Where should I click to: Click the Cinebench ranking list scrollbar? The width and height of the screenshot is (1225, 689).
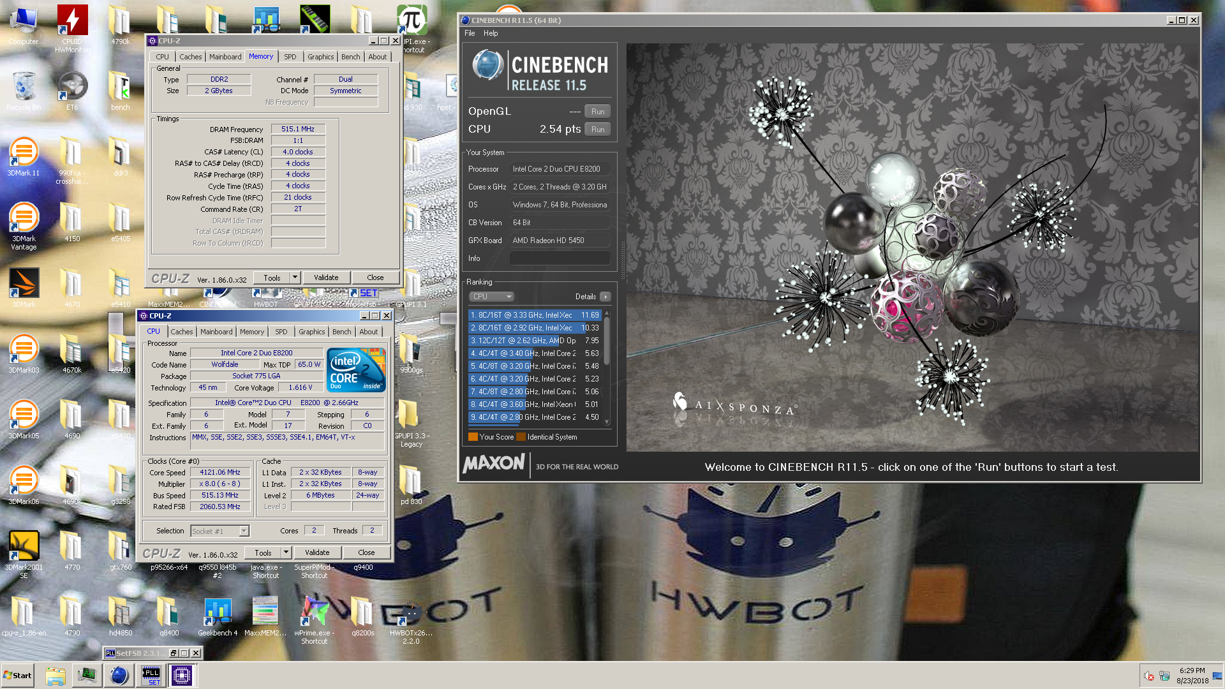(x=607, y=367)
